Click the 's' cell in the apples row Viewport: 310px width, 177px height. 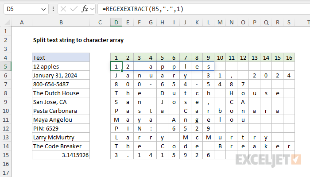[209, 66]
